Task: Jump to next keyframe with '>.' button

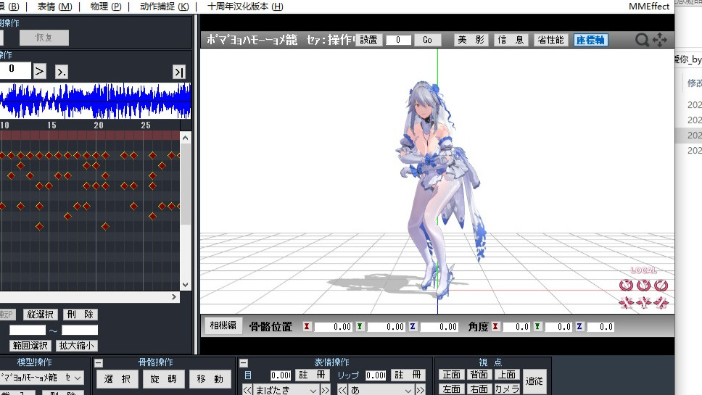Action: (x=62, y=71)
